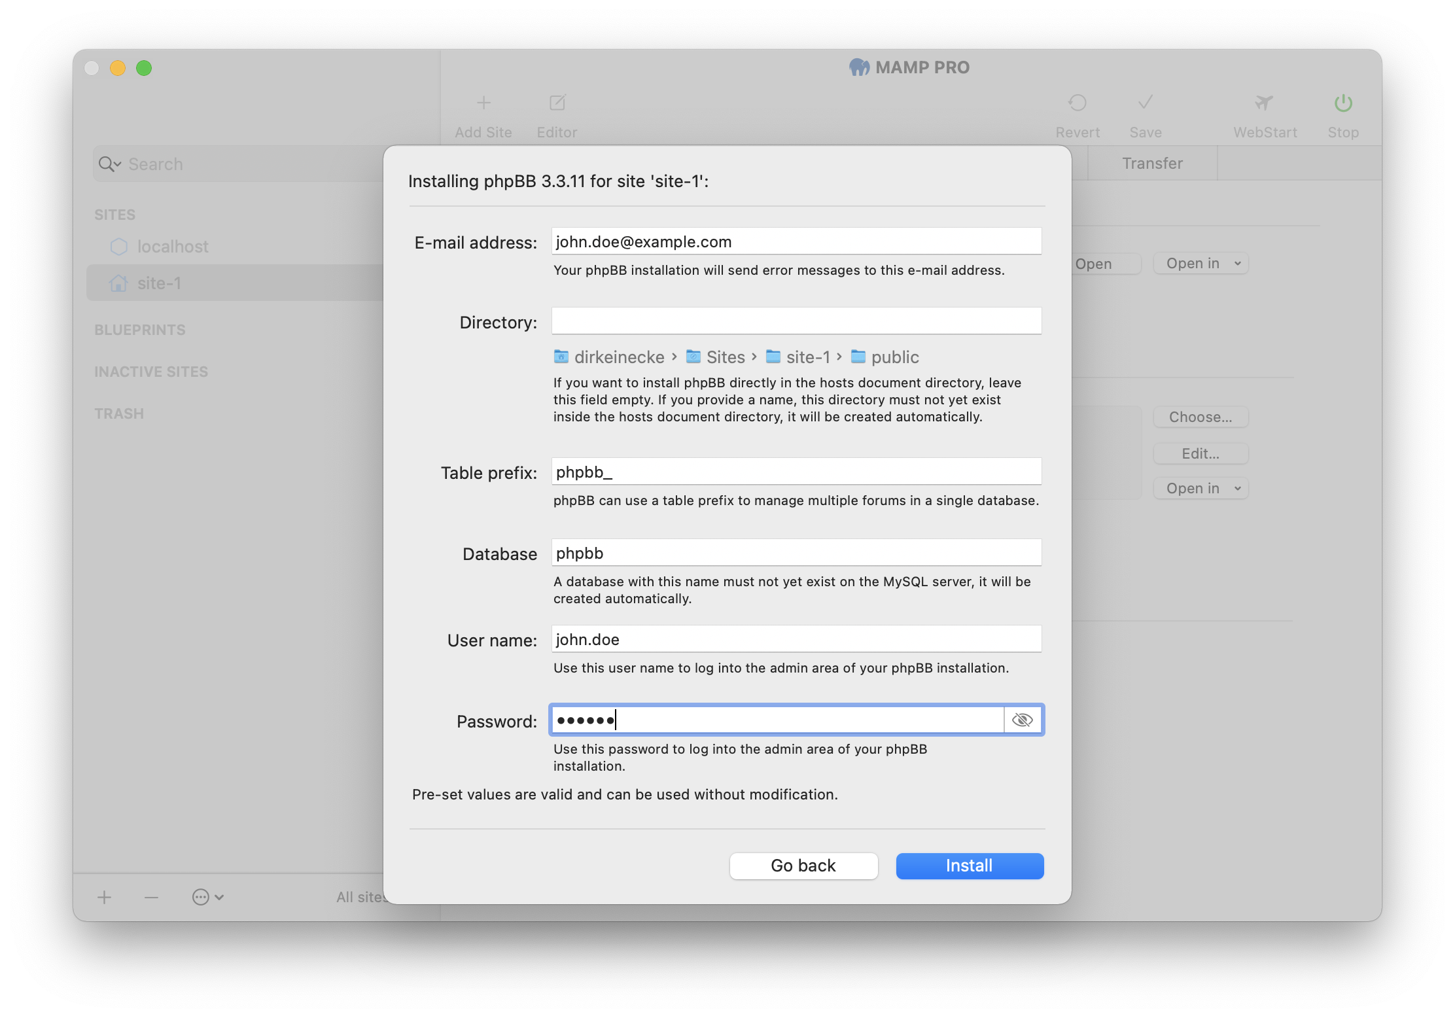Remove site with bottom minus button

point(151,897)
